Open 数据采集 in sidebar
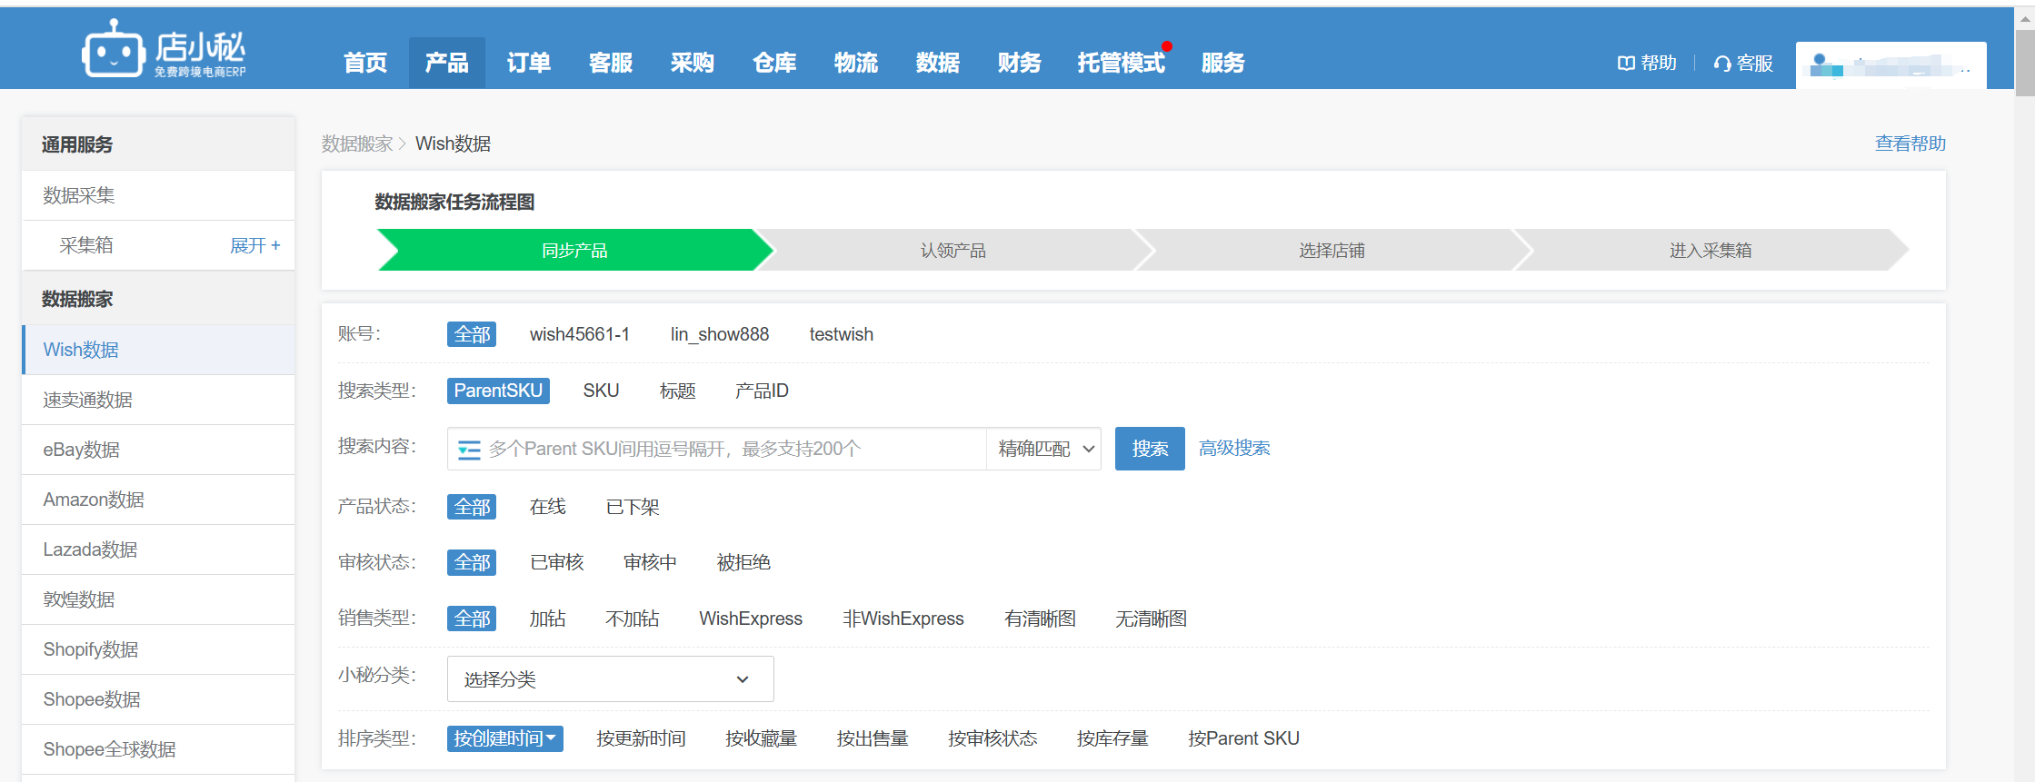Viewport: 2035px width, 782px height. point(158,195)
